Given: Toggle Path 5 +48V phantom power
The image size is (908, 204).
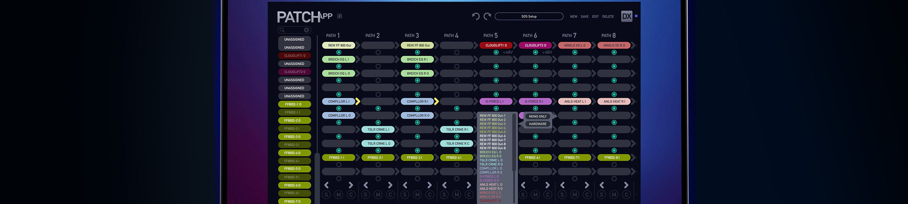Looking at the screenshot, I should 508,53.
